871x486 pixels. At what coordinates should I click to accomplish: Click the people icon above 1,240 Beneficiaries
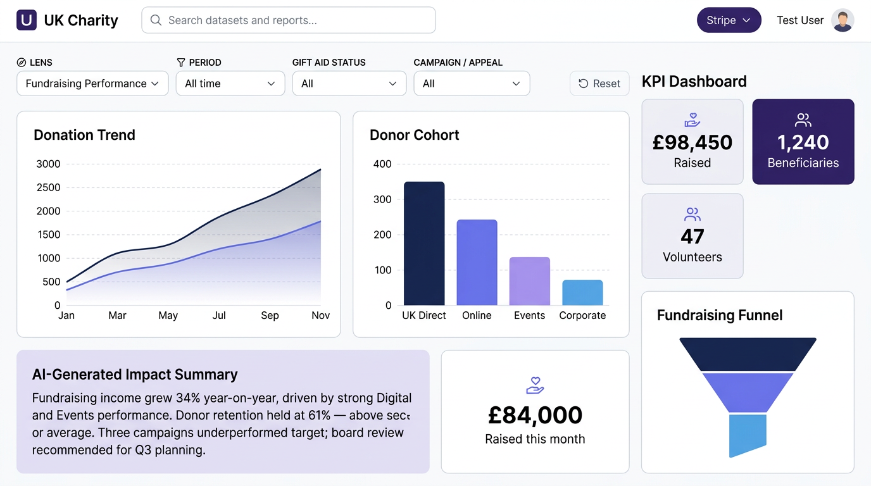(803, 120)
